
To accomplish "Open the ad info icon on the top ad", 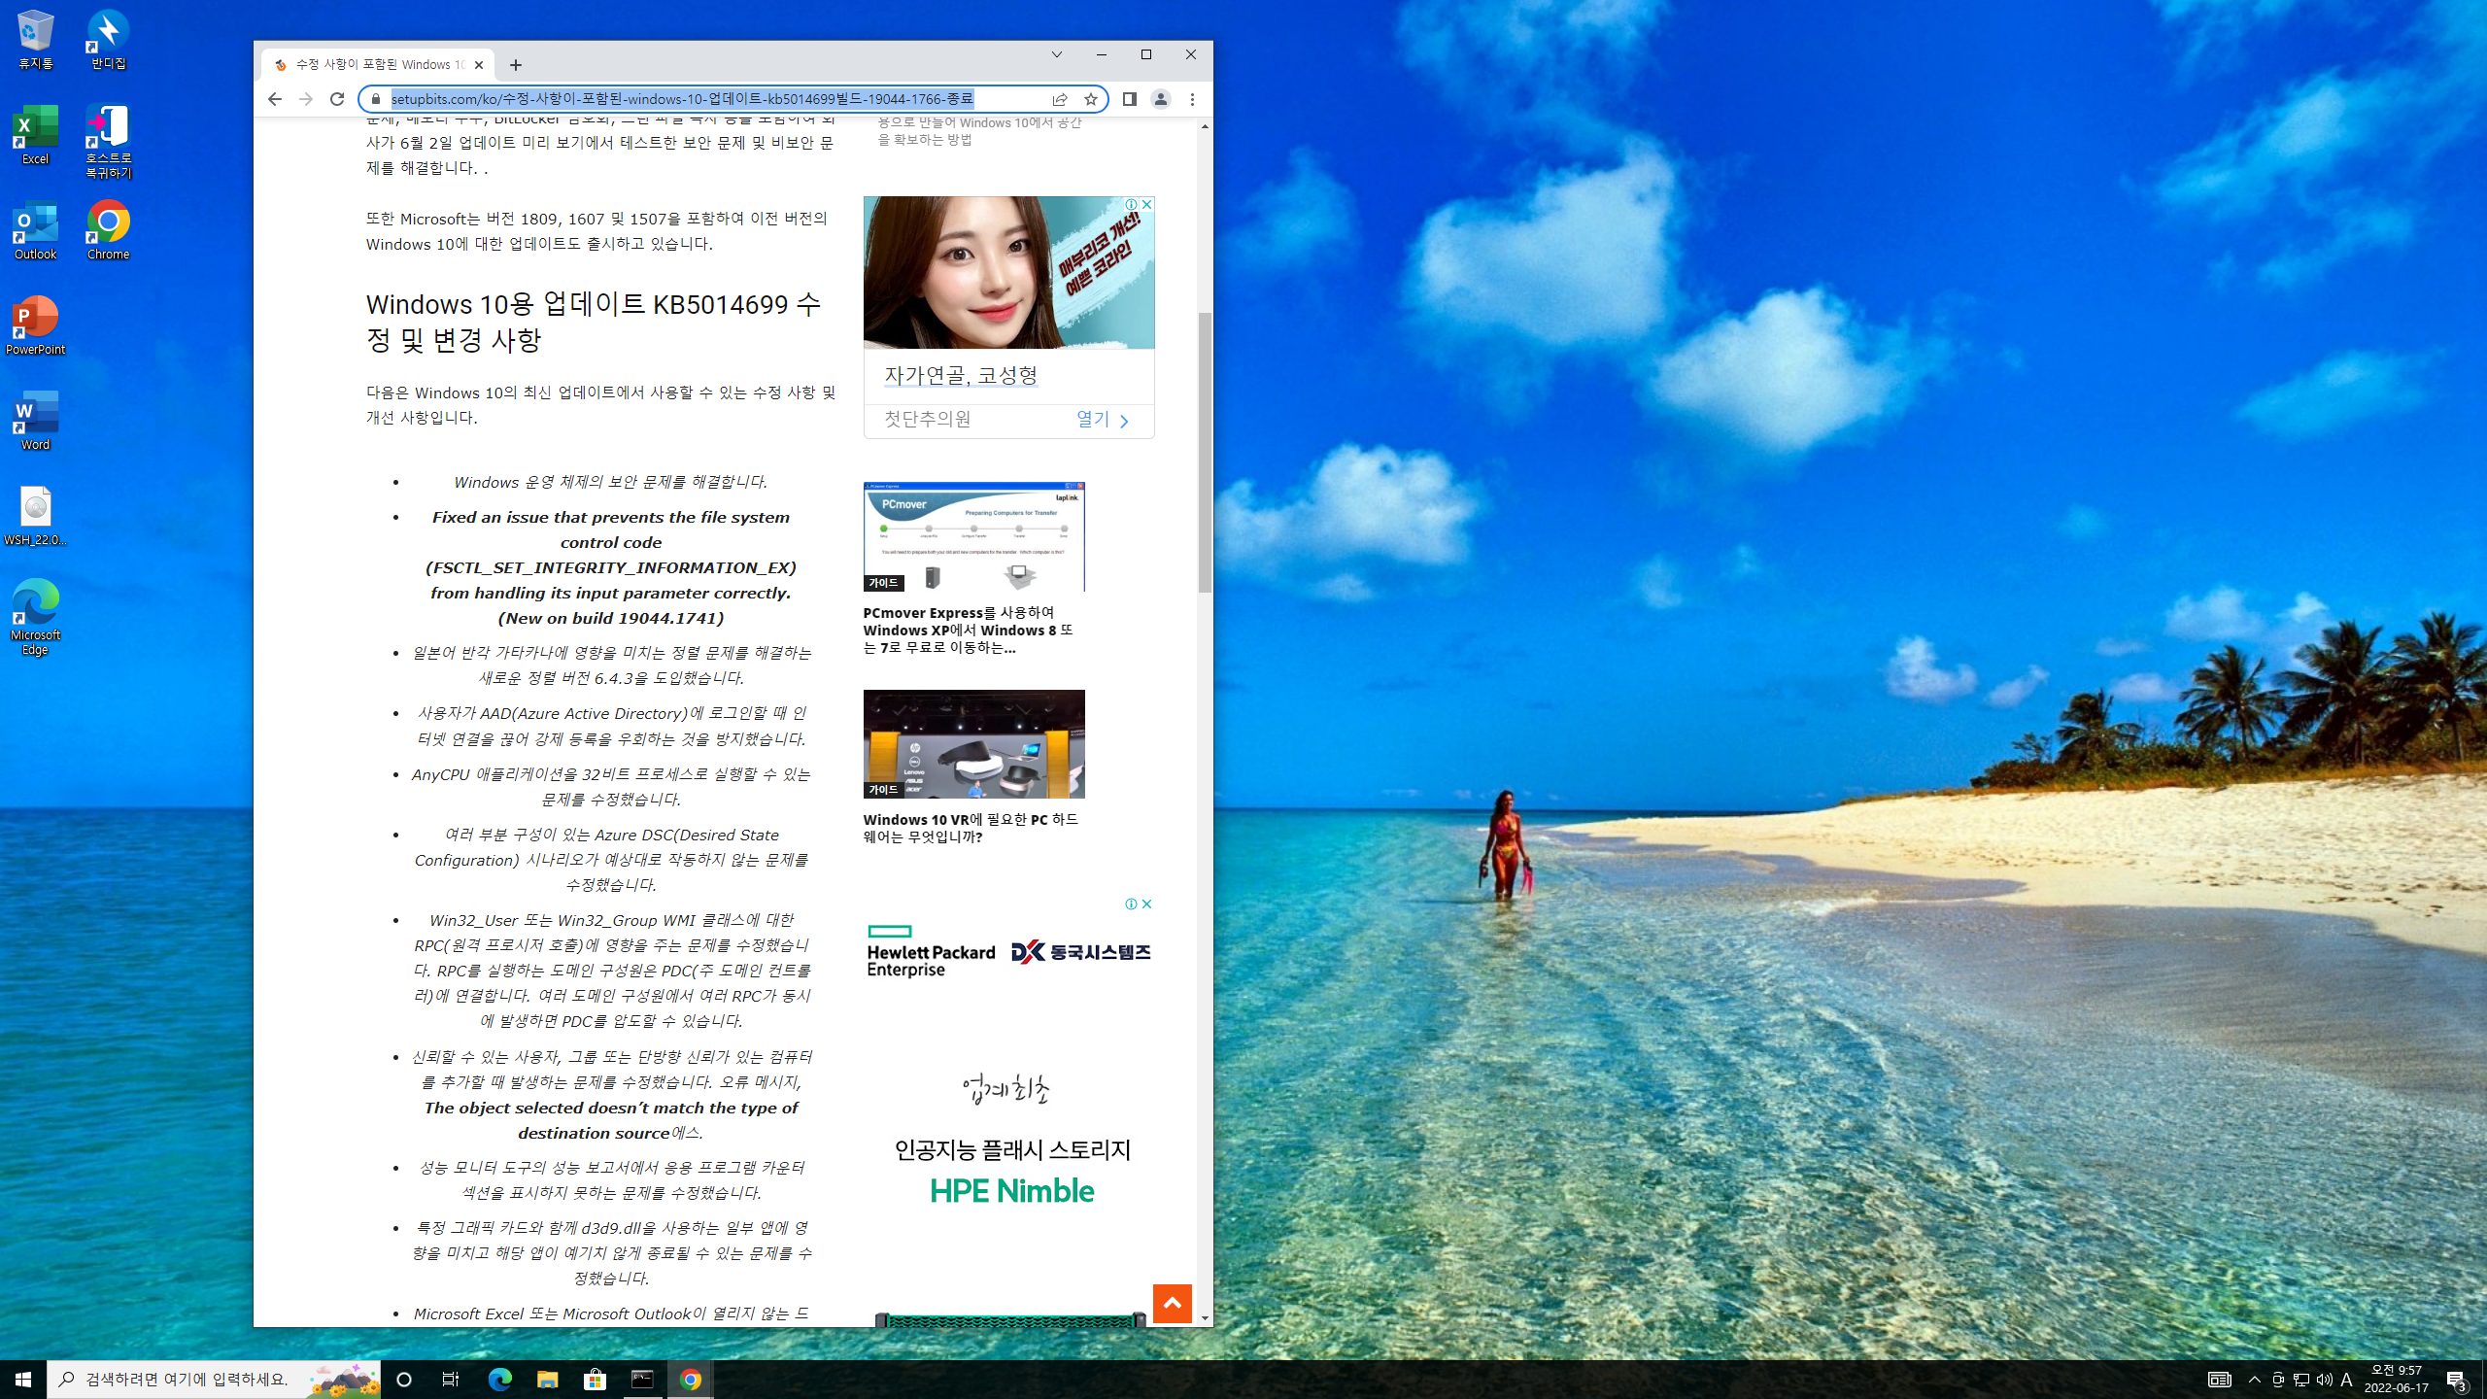I will (x=1132, y=204).
